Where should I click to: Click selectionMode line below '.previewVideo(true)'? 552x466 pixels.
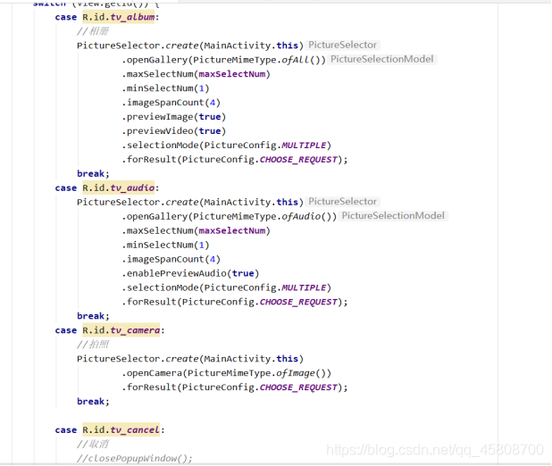point(226,146)
